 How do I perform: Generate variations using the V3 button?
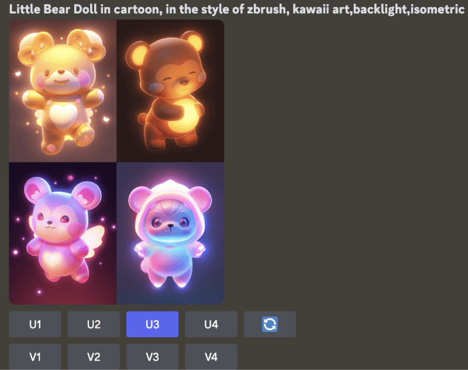tap(152, 357)
